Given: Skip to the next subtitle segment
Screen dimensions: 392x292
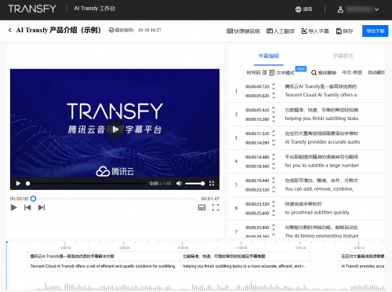Looking at the screenshot, I should [x=42, y=207].
